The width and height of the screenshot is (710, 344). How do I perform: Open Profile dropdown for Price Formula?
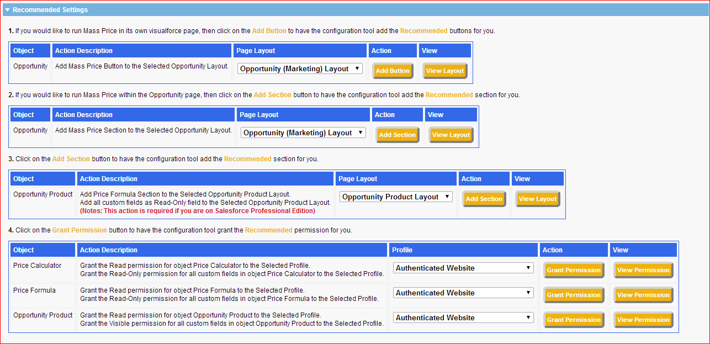click(x=463, y=293)
